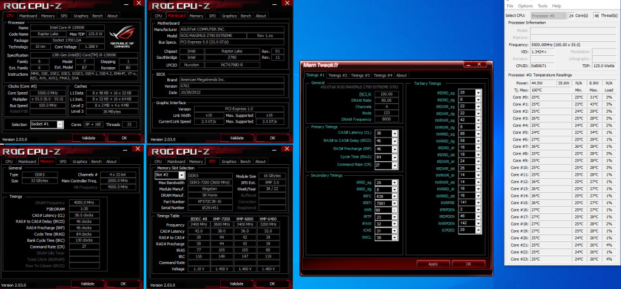This screenshot has height=289, width=621.
Task: Open the tWRPRE dropdown showing 141
Action: tap(479, 202)
